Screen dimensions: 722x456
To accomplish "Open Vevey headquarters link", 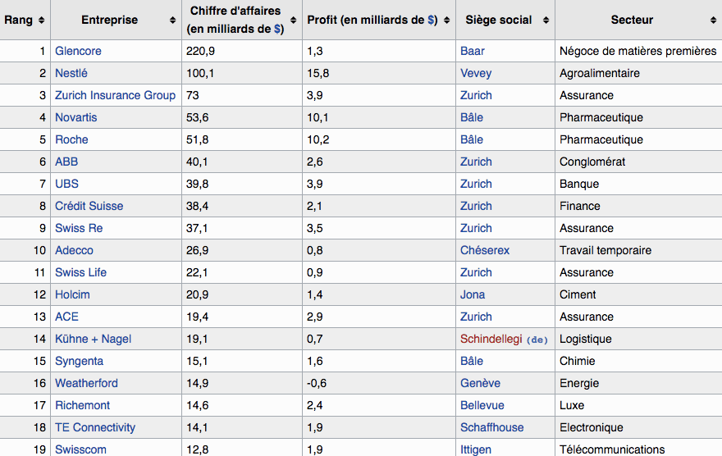I will coord(476,73).
